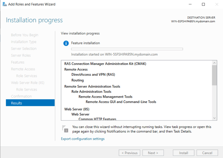Click the Previous button
The width and height of the screenshot is (223, 158).
pyautogui.click(x=130, y=153)
